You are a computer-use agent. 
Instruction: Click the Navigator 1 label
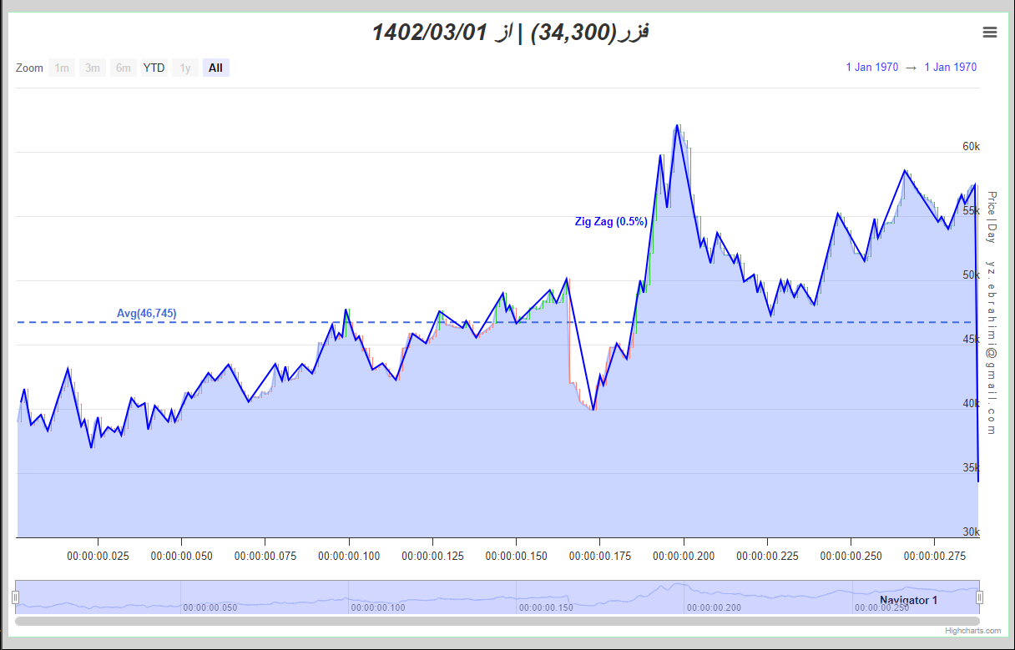pos(908,601)
